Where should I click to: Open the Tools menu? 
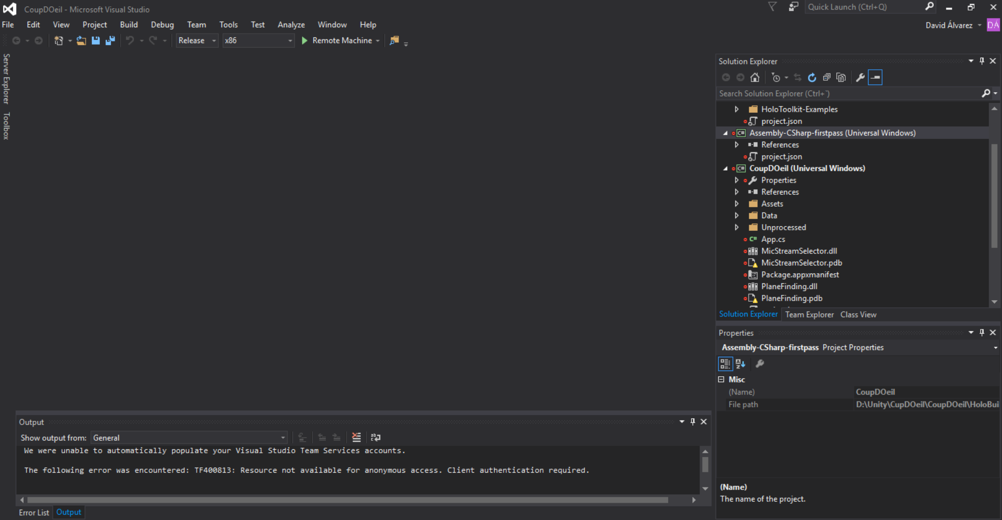coord(229,25)
